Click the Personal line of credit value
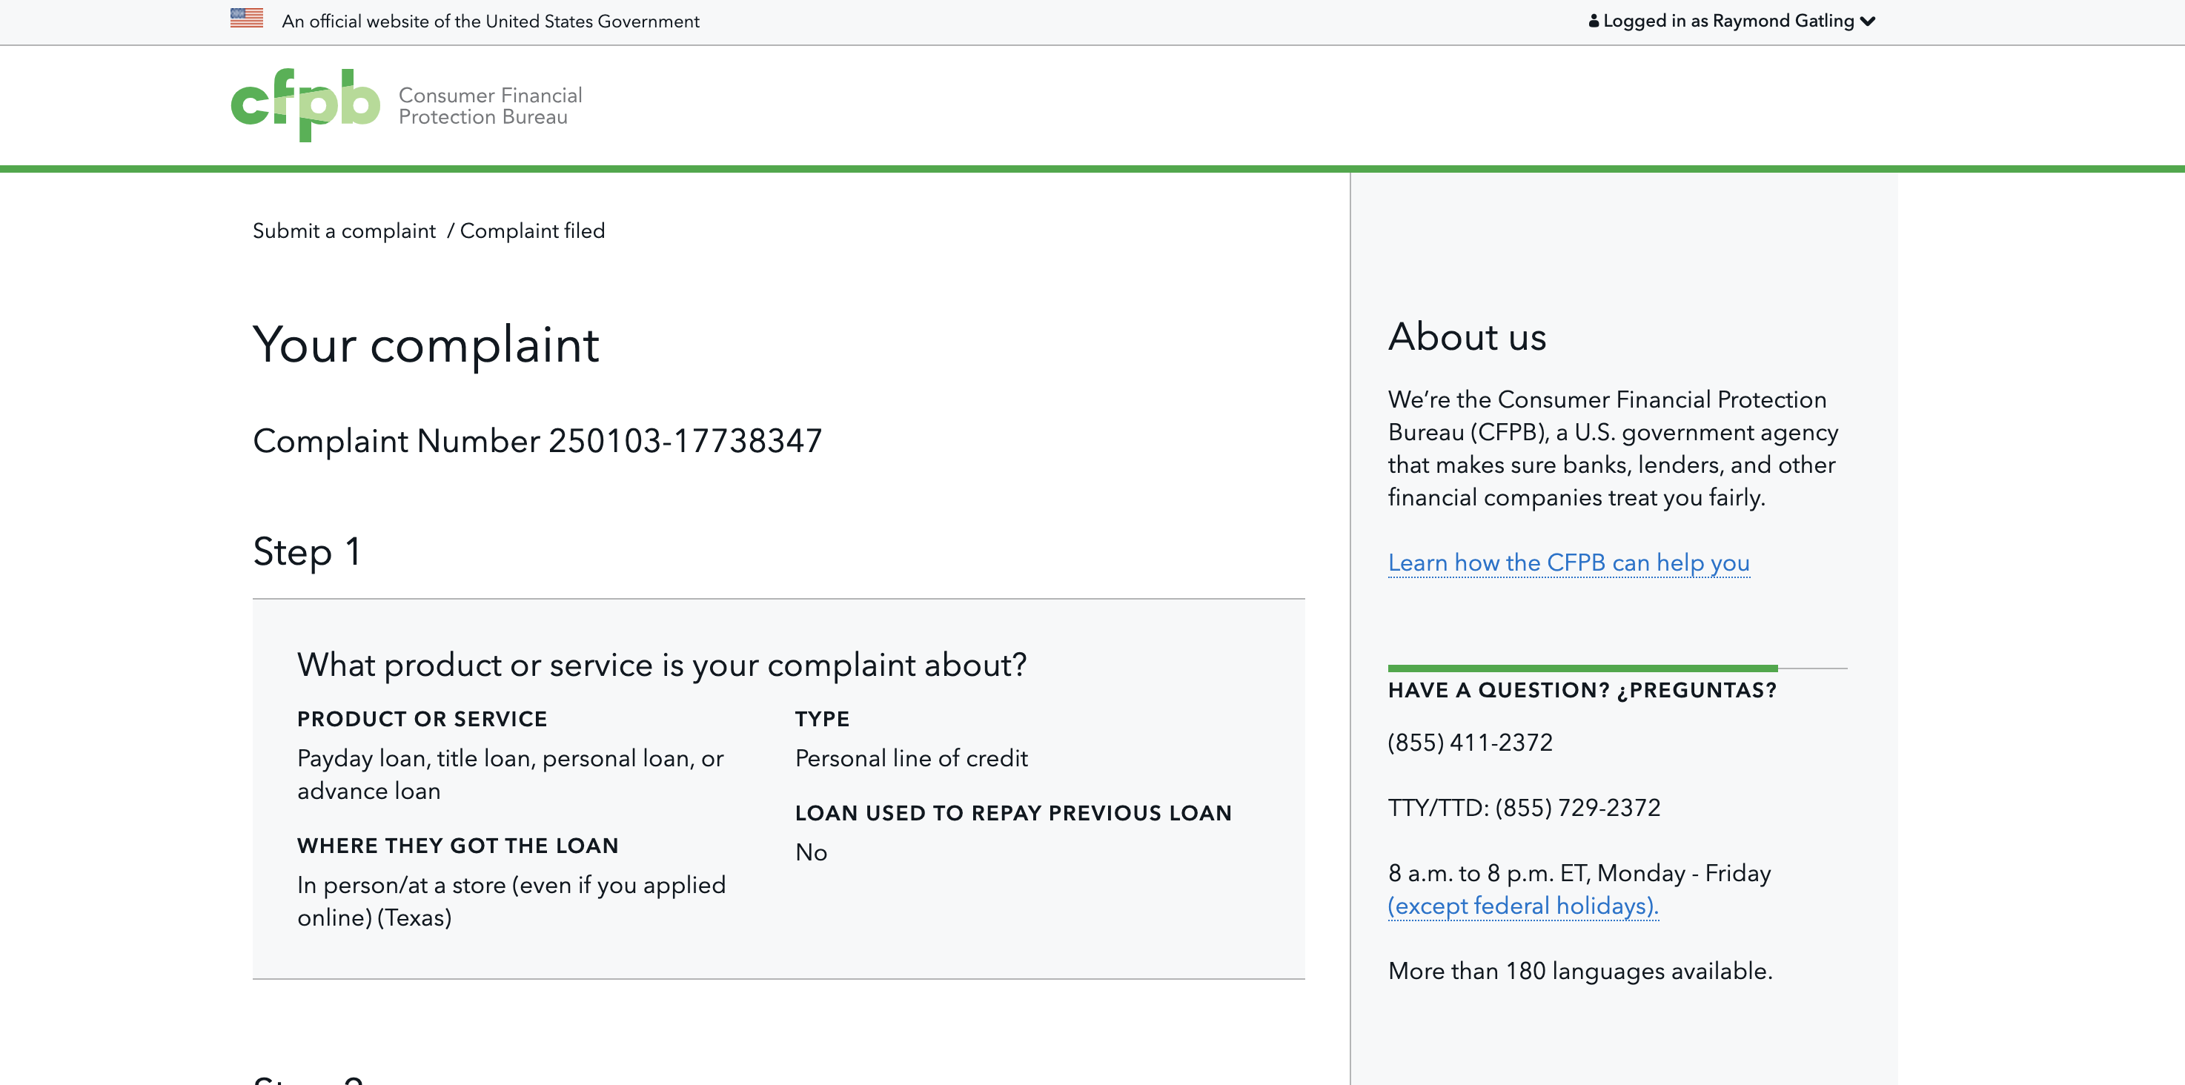Viewport: 2185px width, 1085px height. pyautogui.click(x=911, y=758)
